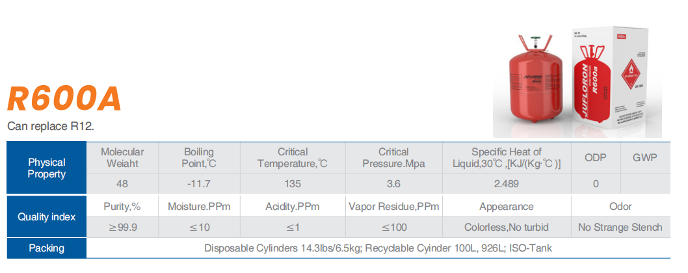
Task: Click the Critical Temperature value 135
Action: click(293, 183)
